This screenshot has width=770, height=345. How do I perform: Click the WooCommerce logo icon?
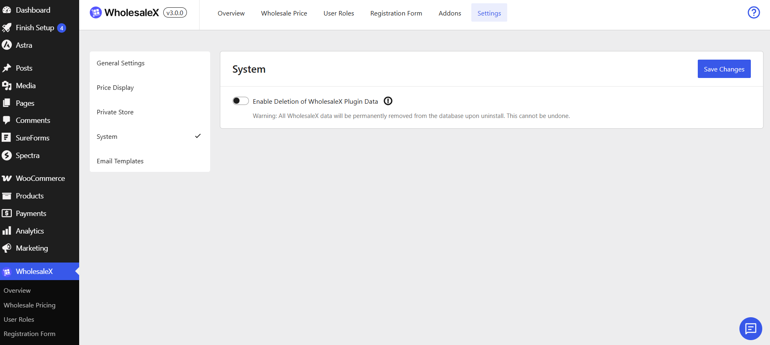(7, 178)
